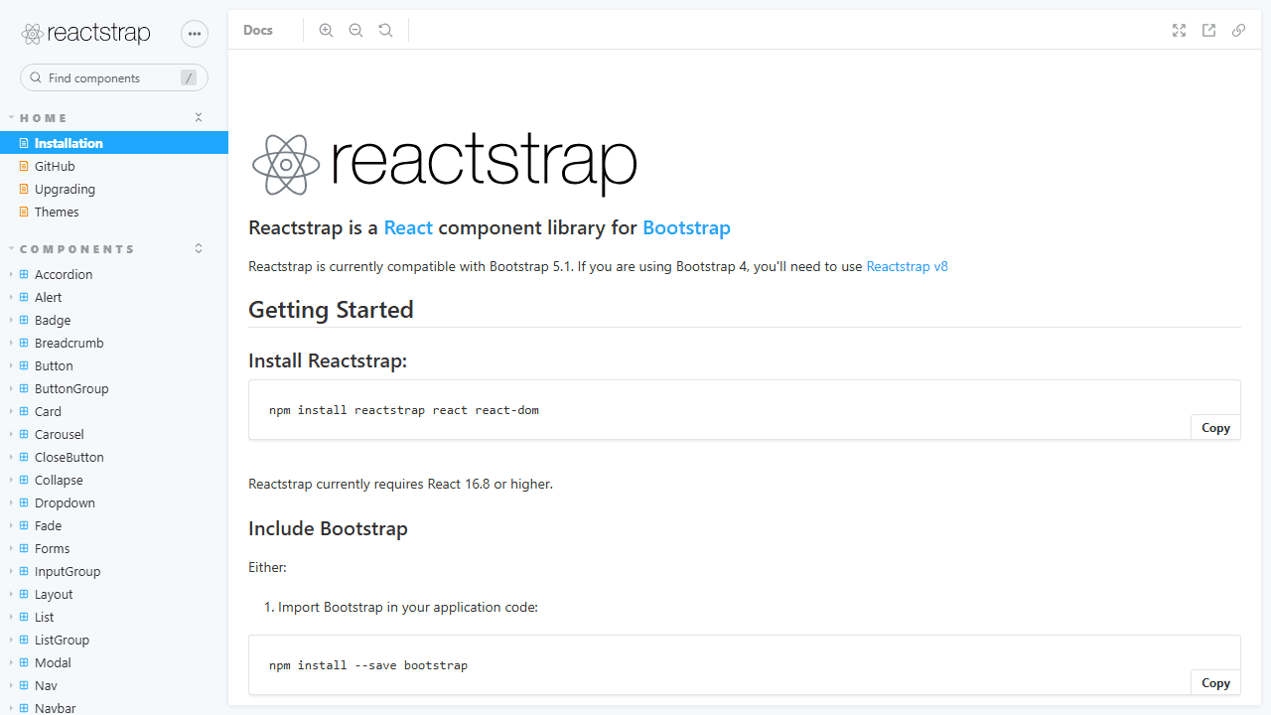Open the sidebar ellipsis menu button

coord(195,34)
